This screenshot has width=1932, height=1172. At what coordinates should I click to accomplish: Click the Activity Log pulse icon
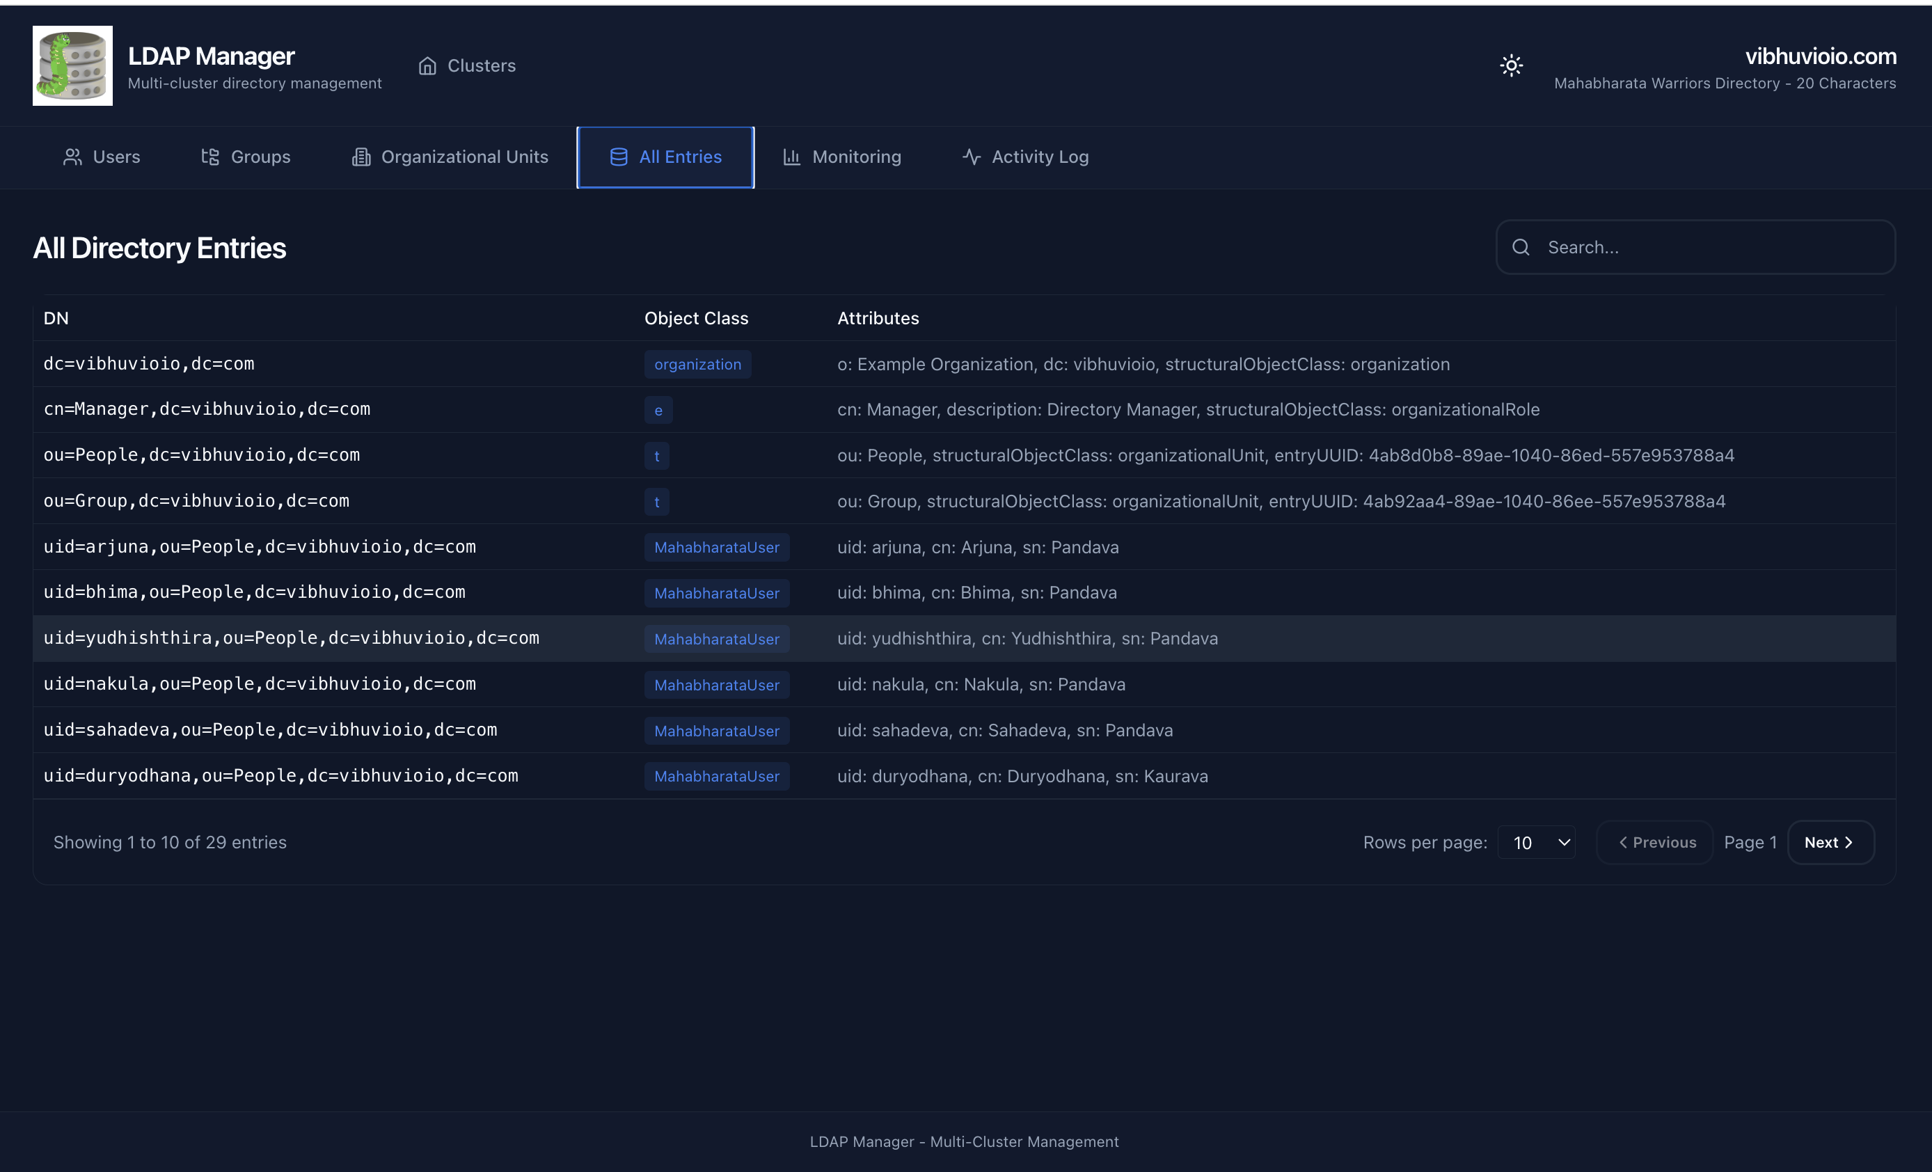(x=971, y=157)
